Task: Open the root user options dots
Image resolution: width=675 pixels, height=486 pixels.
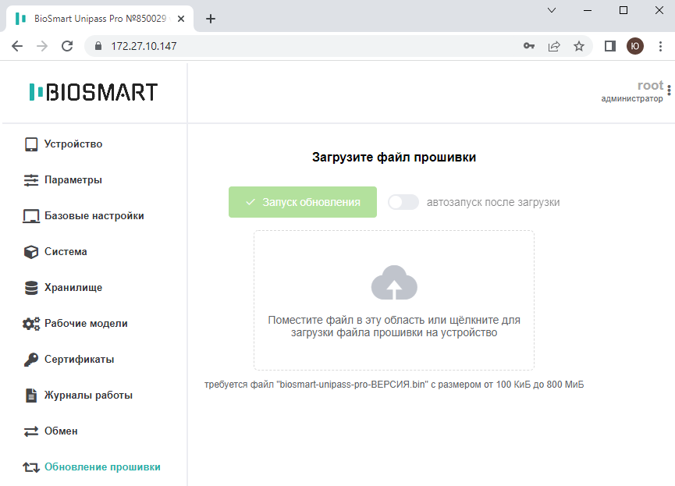Action: click(x=669, y=90)
